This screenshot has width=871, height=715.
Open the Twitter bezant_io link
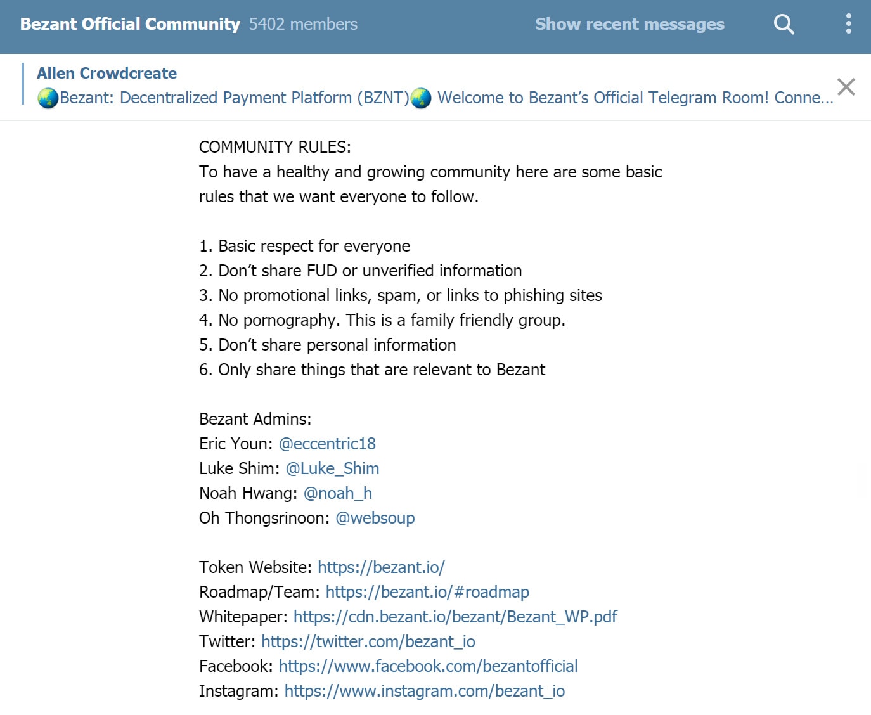[x=368, y=641]
